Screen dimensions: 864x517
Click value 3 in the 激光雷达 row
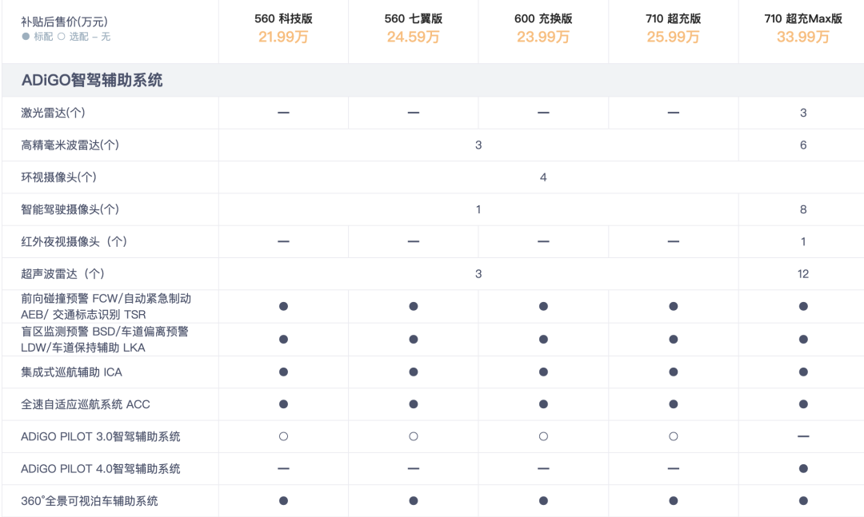(x=803, y=113)
